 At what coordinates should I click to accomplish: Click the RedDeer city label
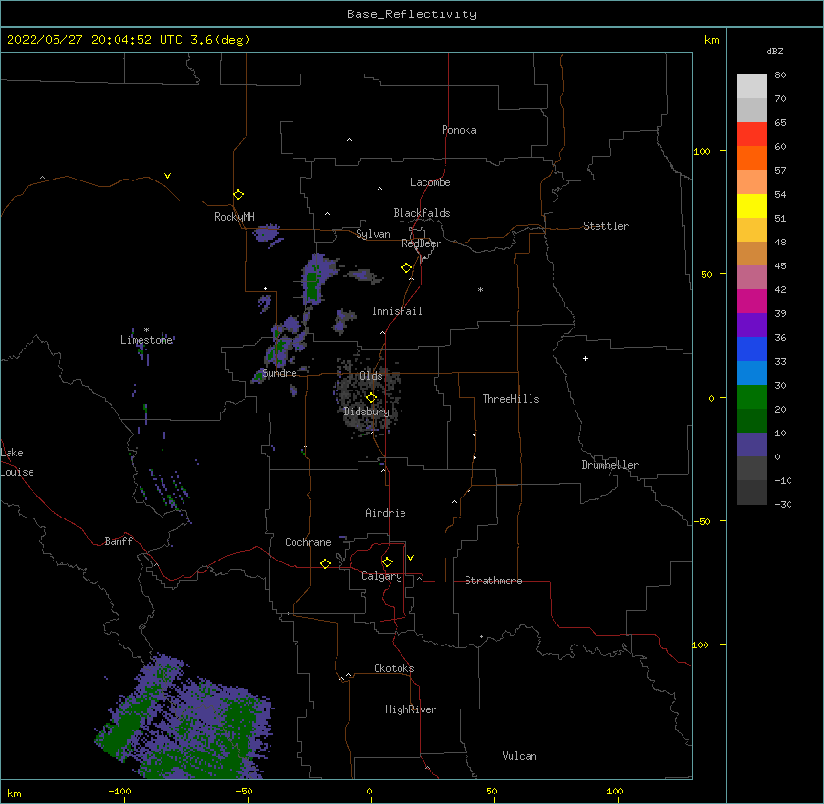(421, 243)
